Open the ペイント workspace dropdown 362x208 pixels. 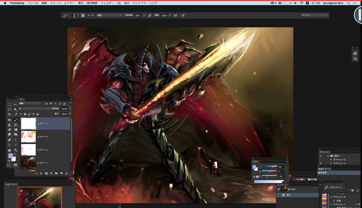pos(314,15)
